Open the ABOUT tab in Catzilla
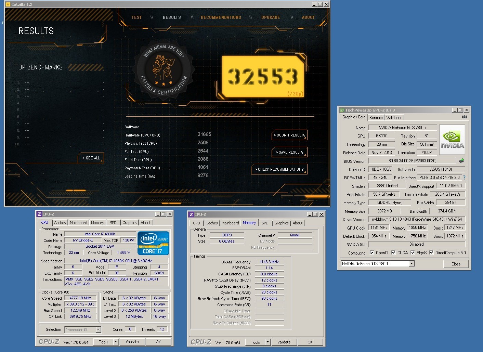The height and width of the screenshot is (352, 483). pyautogui.click(x=308, y=17)
